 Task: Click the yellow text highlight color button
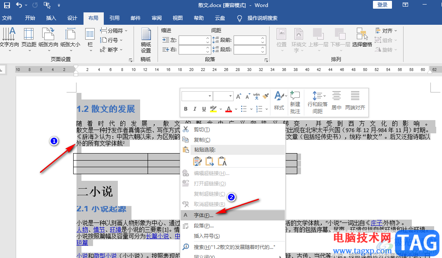click(213, 109)
